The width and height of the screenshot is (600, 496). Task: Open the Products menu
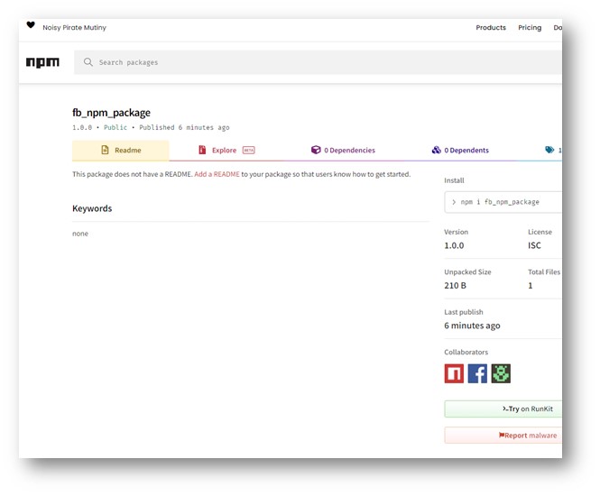click(491, 28)
